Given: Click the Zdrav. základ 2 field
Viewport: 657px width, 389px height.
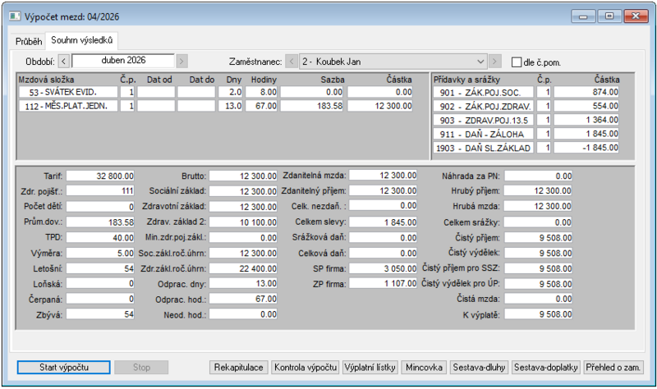Looking at the screenshot, I should click(243, 222).
